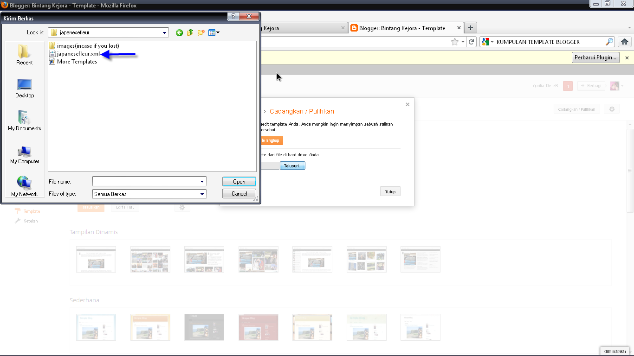The height and width of the screenshot is (356, 634).
Task: Select the More Templates shortcut
Action: pos(73,62)
